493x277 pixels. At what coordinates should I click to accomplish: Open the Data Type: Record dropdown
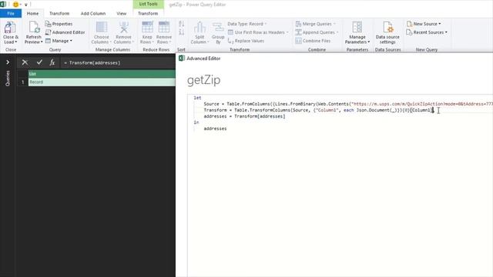pos(246,24)
